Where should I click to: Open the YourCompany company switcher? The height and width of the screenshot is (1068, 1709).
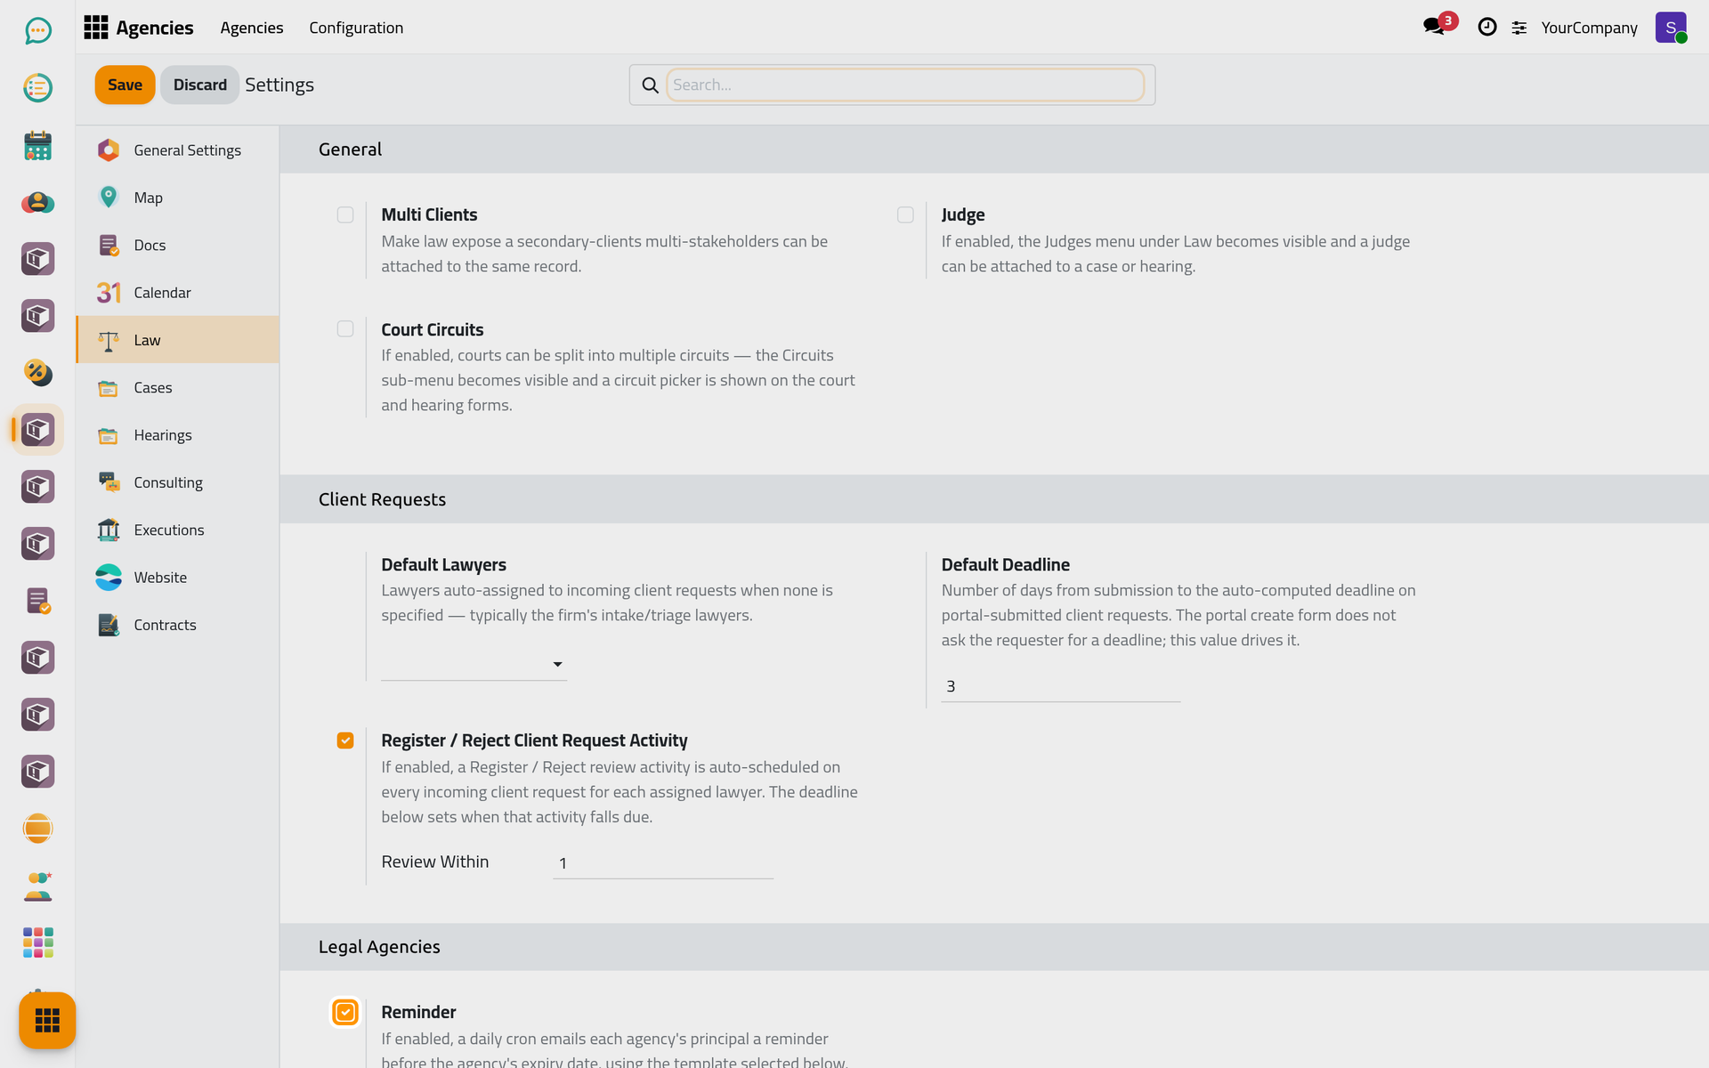coord(1589,28)
